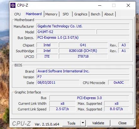Select Southbridge value 82801GB (ICH7/R)
The height and width of the screenshot is (129, 139).
point(83,51)
